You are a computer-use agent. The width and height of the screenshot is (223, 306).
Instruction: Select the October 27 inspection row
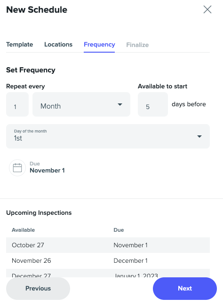108,245
